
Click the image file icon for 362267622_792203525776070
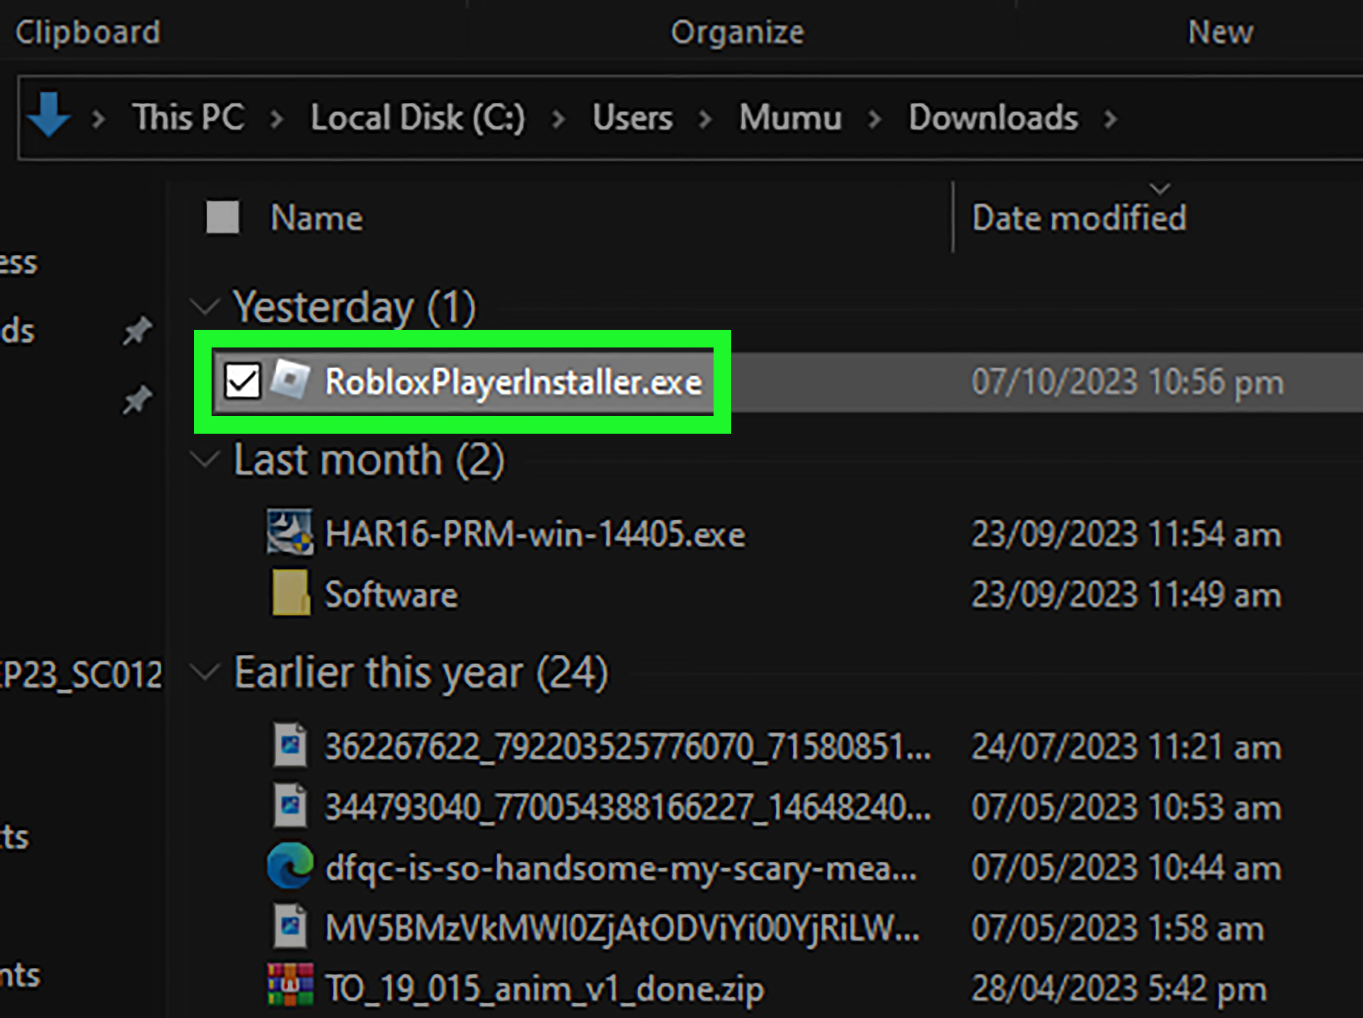click(290, 745)
